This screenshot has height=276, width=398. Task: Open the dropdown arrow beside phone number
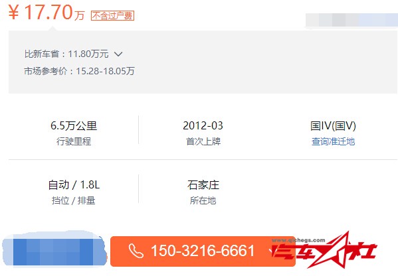(x=271, y=251)
